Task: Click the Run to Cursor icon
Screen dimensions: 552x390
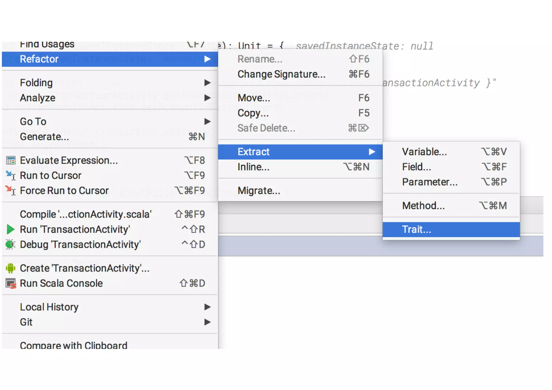Action: [x=11, y=175]
